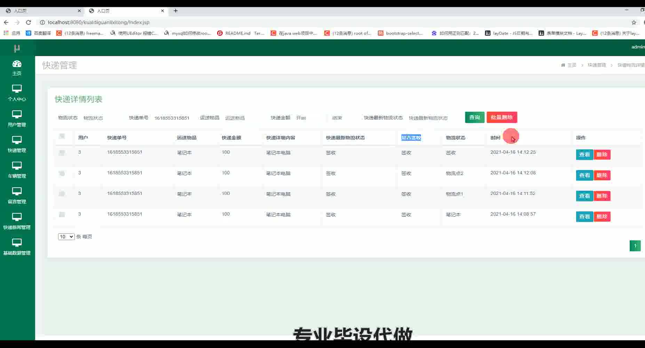Viewport: 645px width, 348px height.
Task: Focus the 快递单号 filter input
Action: click(174, 118)
